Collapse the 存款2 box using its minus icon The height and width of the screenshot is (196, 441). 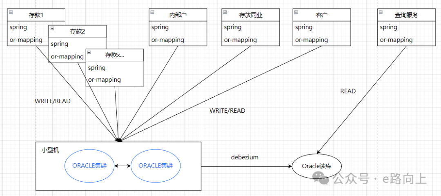point(51,29)
